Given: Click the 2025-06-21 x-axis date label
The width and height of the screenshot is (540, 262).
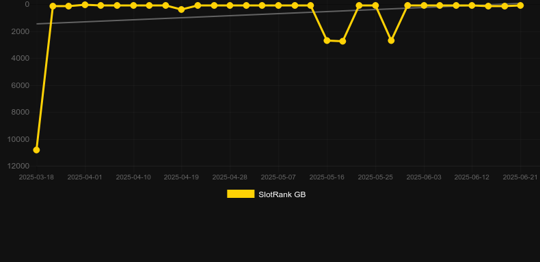Looking at the screenshot, I should click(x=520, y=177).
